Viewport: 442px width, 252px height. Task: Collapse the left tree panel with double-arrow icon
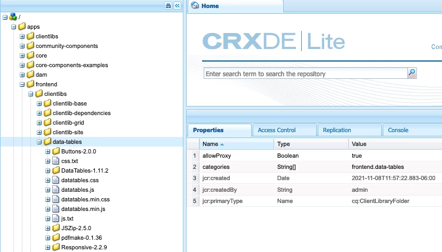point(178,6)
